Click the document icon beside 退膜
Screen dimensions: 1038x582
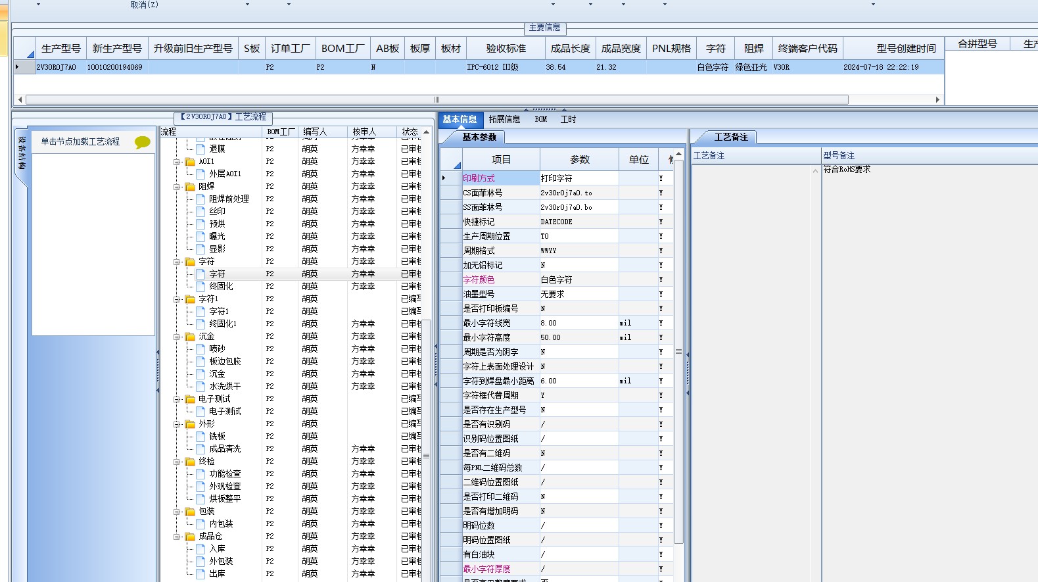coord(201,149)
